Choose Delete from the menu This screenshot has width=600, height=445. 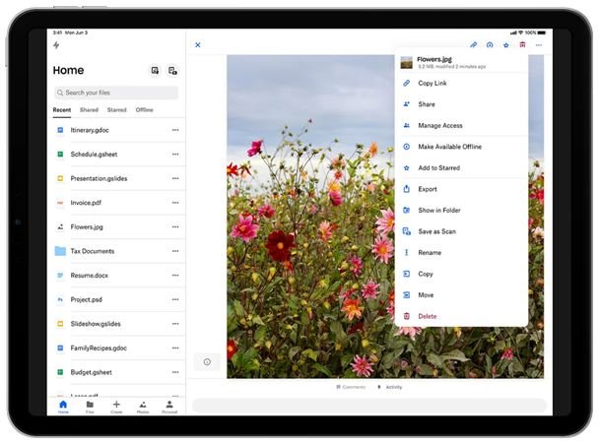tap(461, 316)
